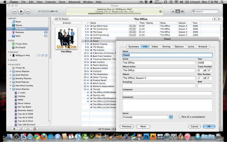The width and height of the screenshot is (227, 142).
Task: Expand Monthly Playlists folder
Action: point(10,78)
